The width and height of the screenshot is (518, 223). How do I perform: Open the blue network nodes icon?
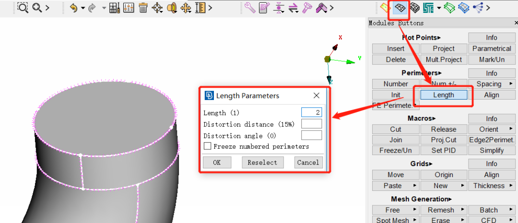[478, 7]
